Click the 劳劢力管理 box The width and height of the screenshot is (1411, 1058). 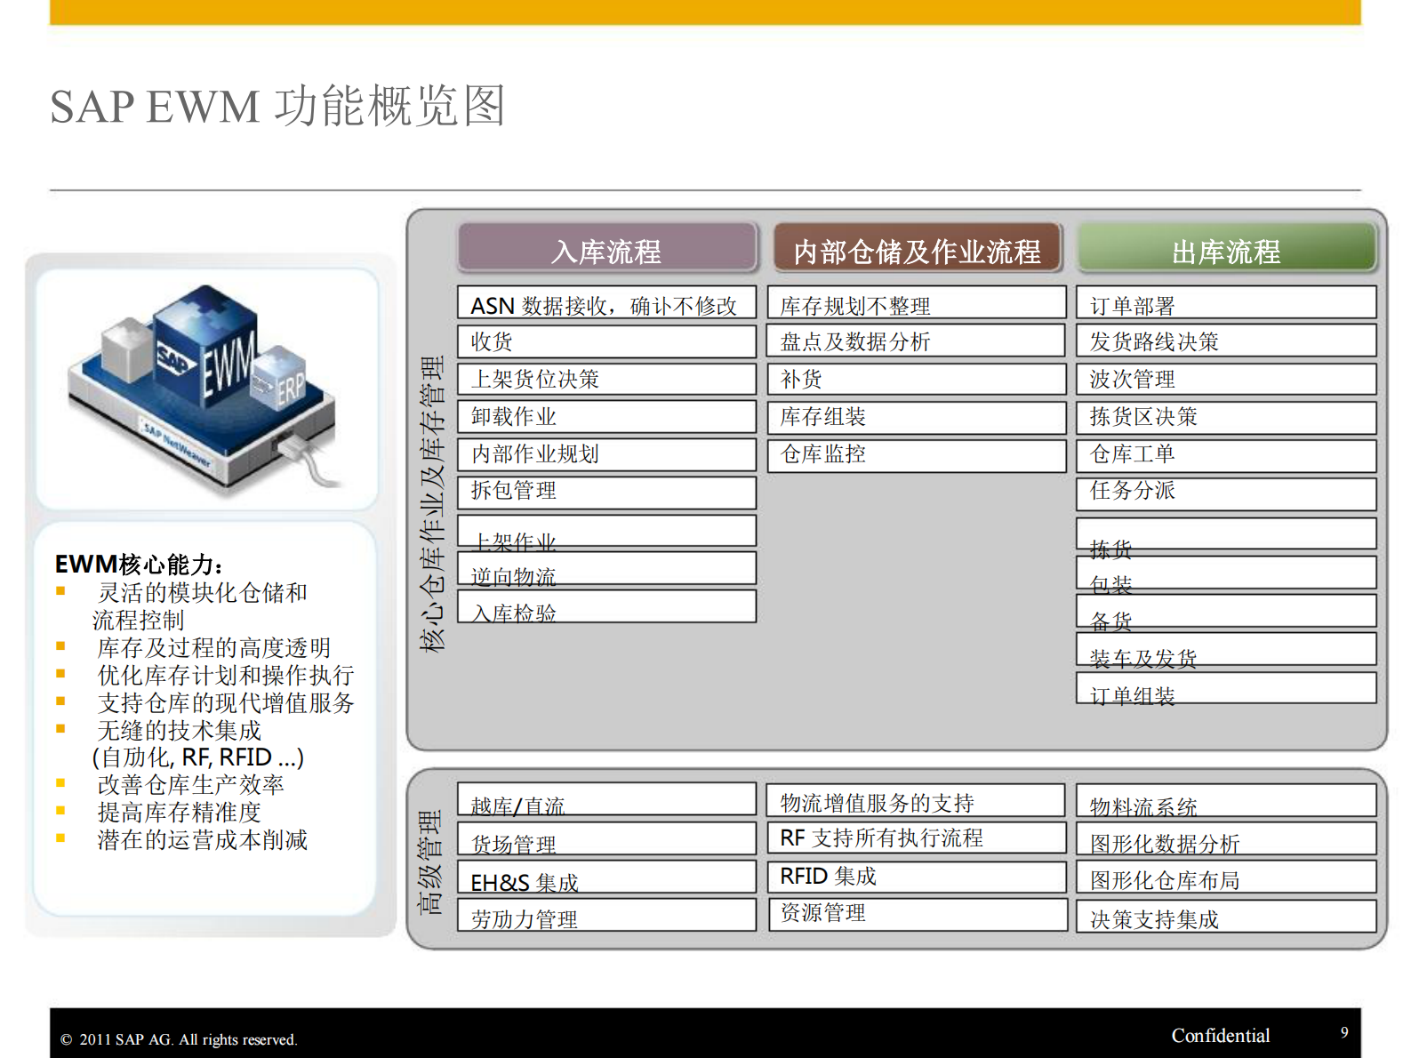tap(607, 915)
